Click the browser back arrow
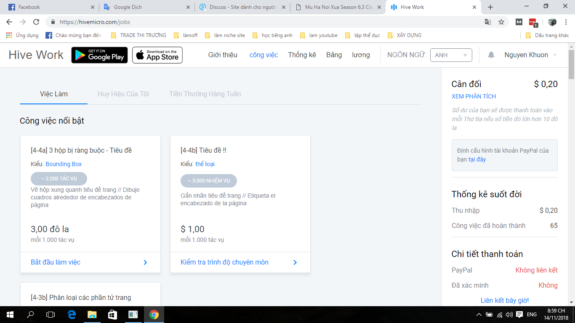Image resolution: width=575 pixels, height=323 pixels. tap(9, 22)
